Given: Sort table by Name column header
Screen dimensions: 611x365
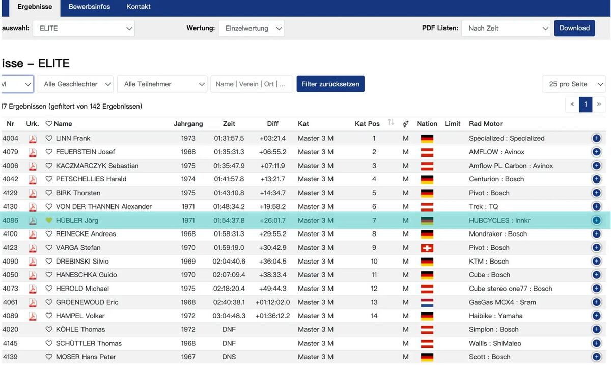Looking at the screenshot, I should click(63, 124).
